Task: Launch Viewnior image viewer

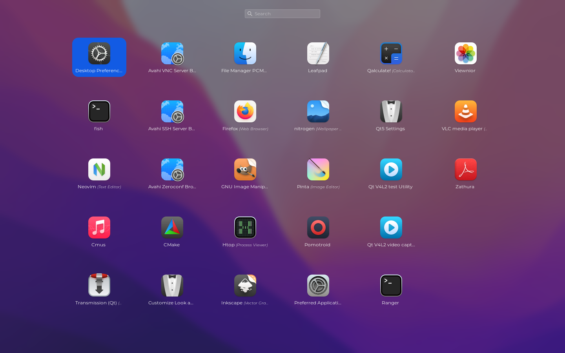Action: 466,53
